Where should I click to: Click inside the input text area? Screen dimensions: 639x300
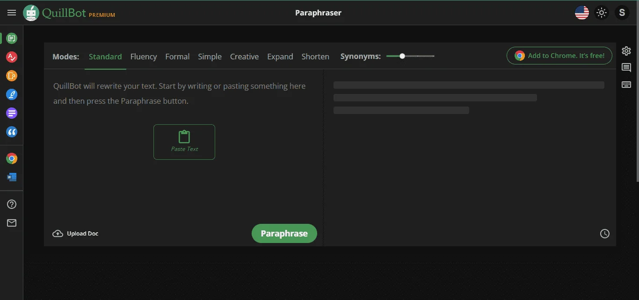(x=183, y=145)
